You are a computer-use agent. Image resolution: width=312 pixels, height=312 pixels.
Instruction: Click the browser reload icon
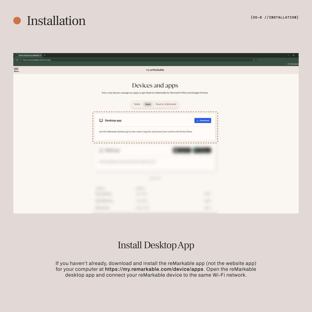point(17,60)
